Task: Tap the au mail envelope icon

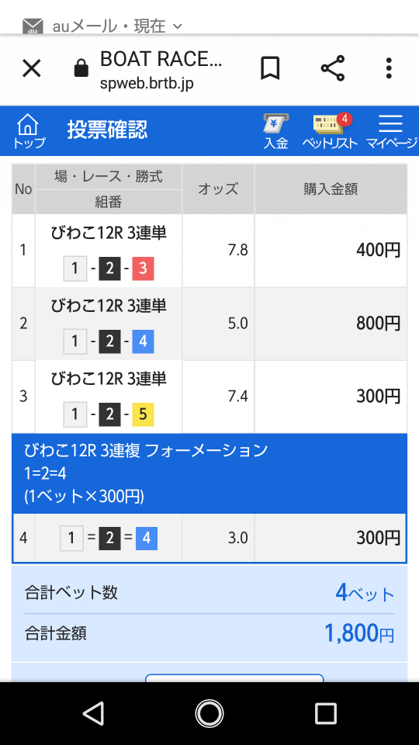Action: 33,26
